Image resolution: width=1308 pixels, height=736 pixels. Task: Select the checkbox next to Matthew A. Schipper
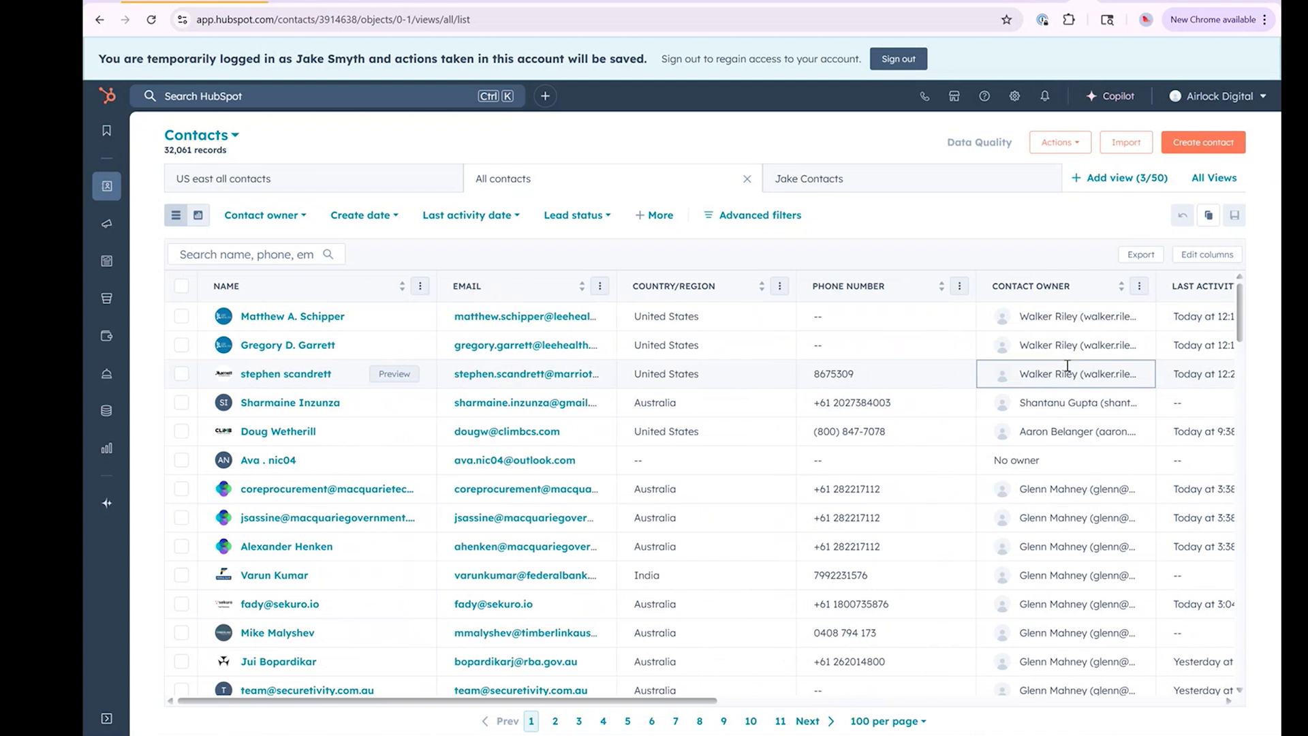pos(181,316)
